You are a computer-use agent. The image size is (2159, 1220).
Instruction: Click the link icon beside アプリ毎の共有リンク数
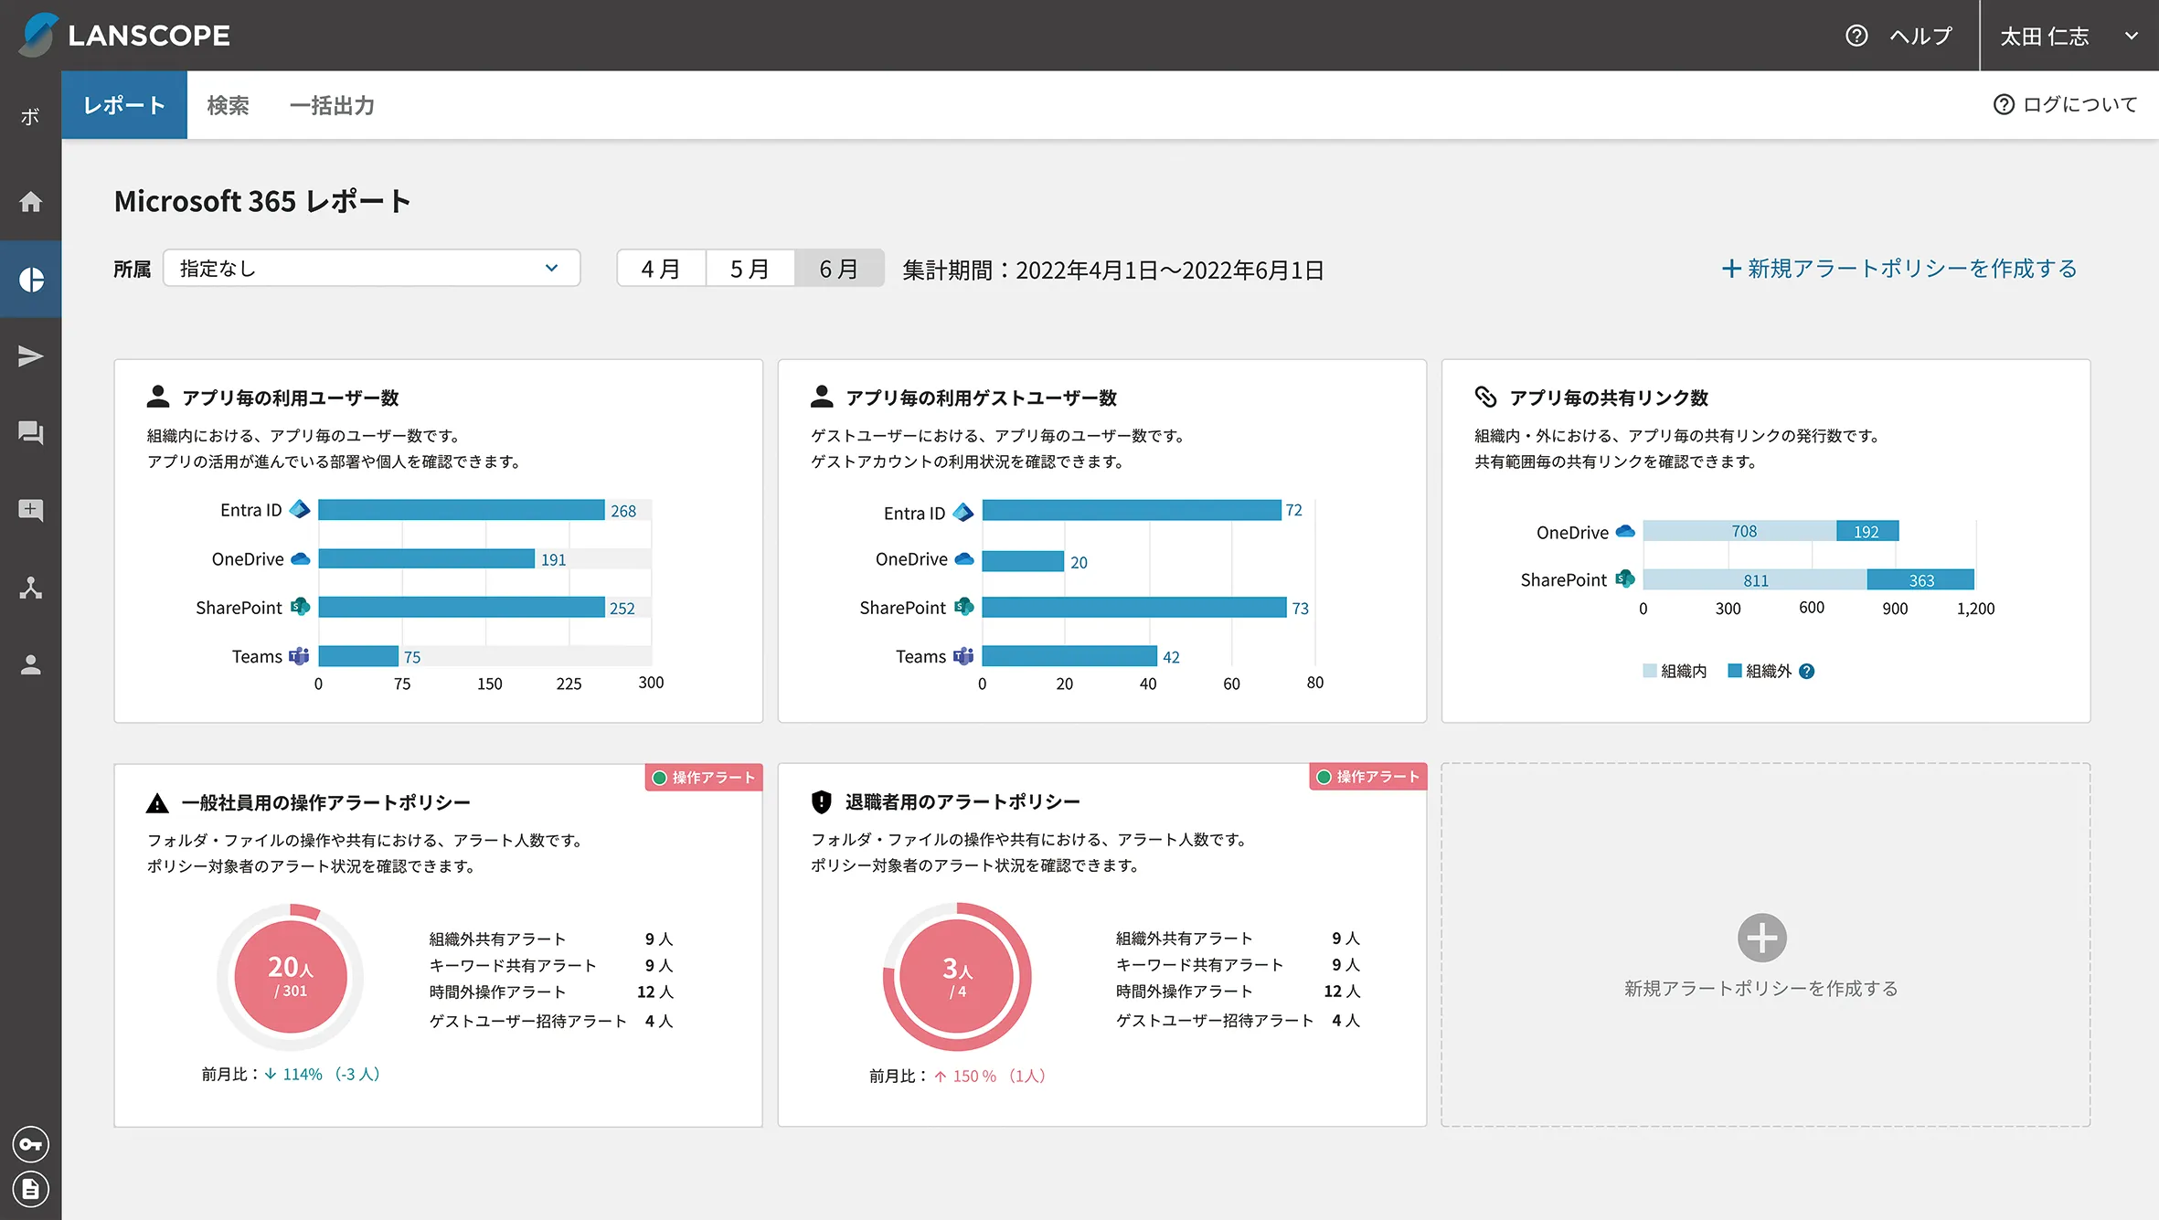tap(1485, 397)
